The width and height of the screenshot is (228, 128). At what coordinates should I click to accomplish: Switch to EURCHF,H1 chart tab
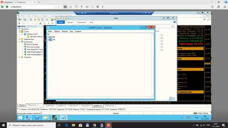click(109, 106)
